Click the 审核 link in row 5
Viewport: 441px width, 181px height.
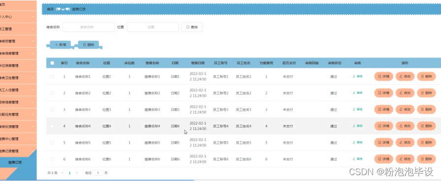357,143
